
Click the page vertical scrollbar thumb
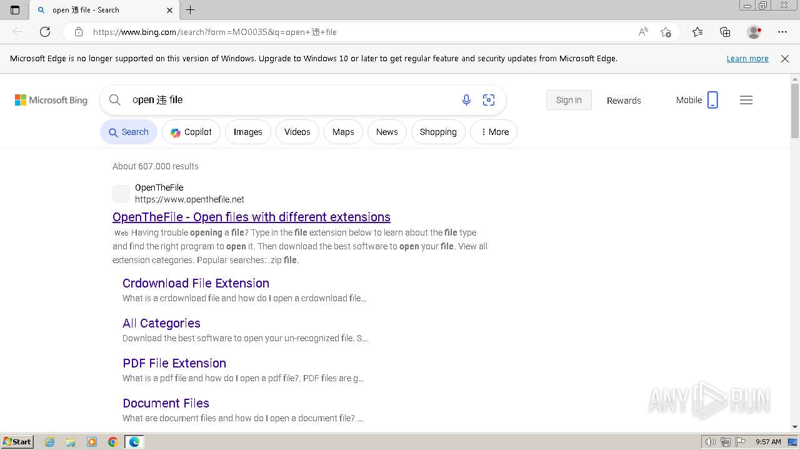(795, 111)
